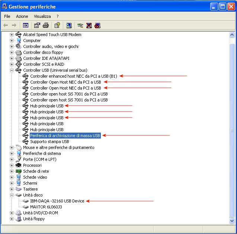The image size is (237, 234).
Task: Click the Back arrow toolbar button
Action: tap(6, 25)
